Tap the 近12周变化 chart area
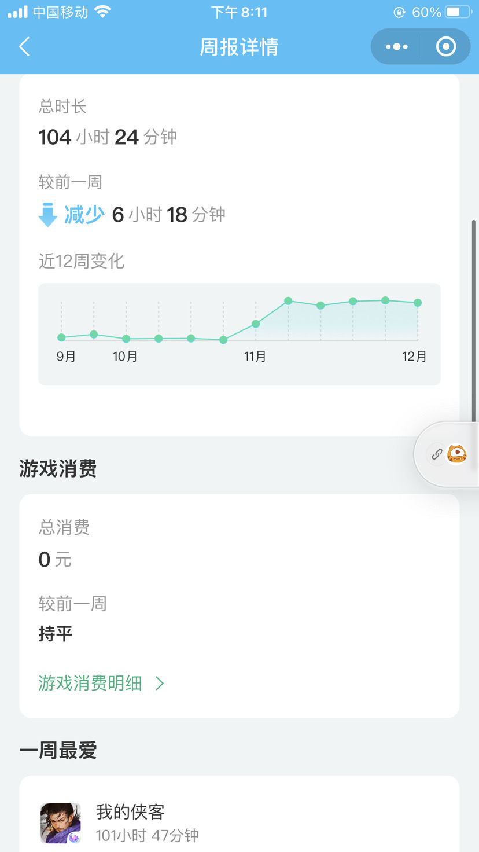 pyautogui.click(x=239, y=334)
